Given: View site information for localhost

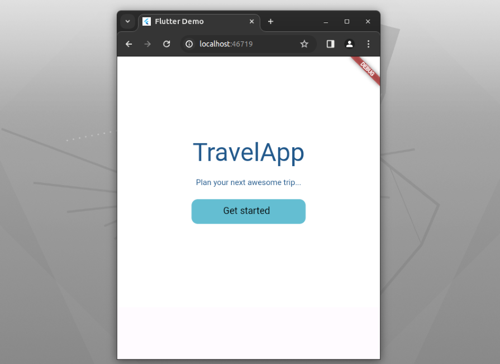Looking at the screenshot, I should 189,44.
